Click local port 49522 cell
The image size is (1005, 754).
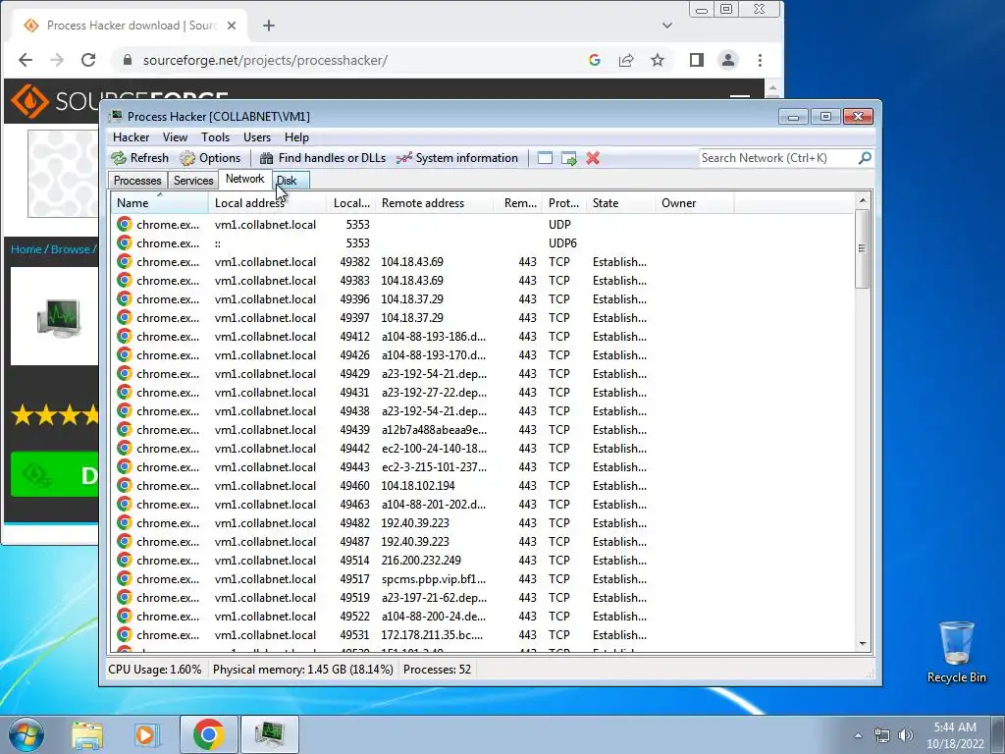click(354, 617)
